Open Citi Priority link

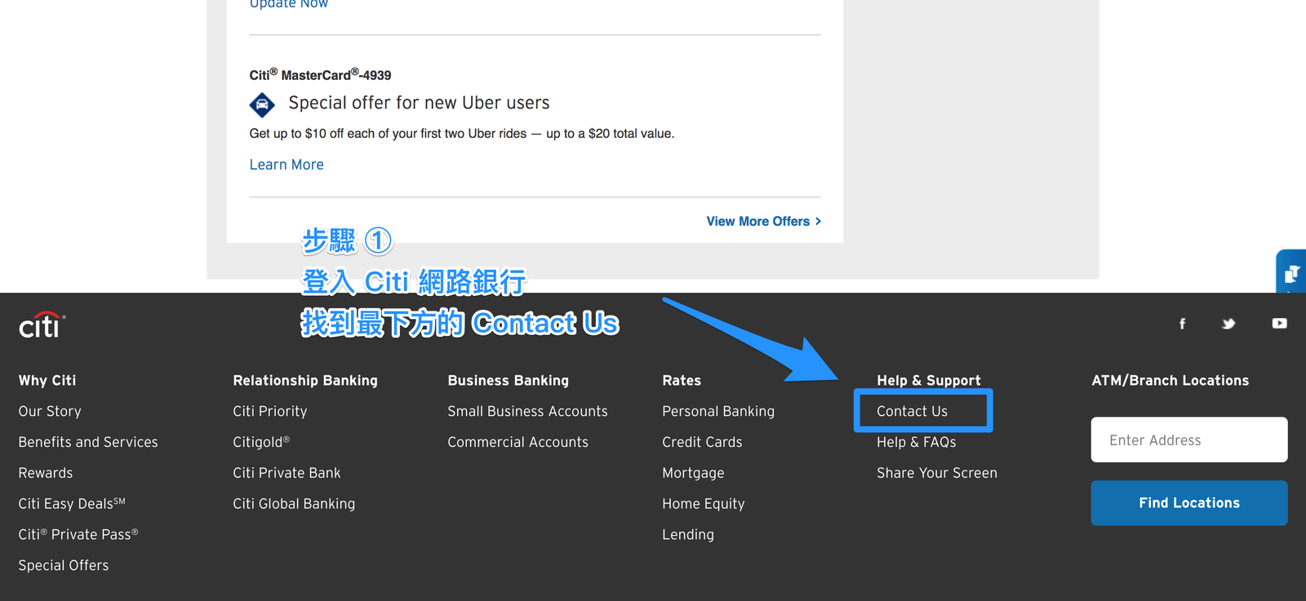click(270, 411)
